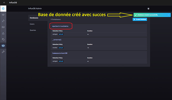Switch to the Queries tab

[33, 30]
